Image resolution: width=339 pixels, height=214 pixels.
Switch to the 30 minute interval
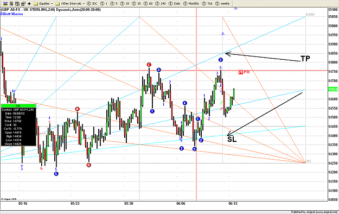(137, 3)
